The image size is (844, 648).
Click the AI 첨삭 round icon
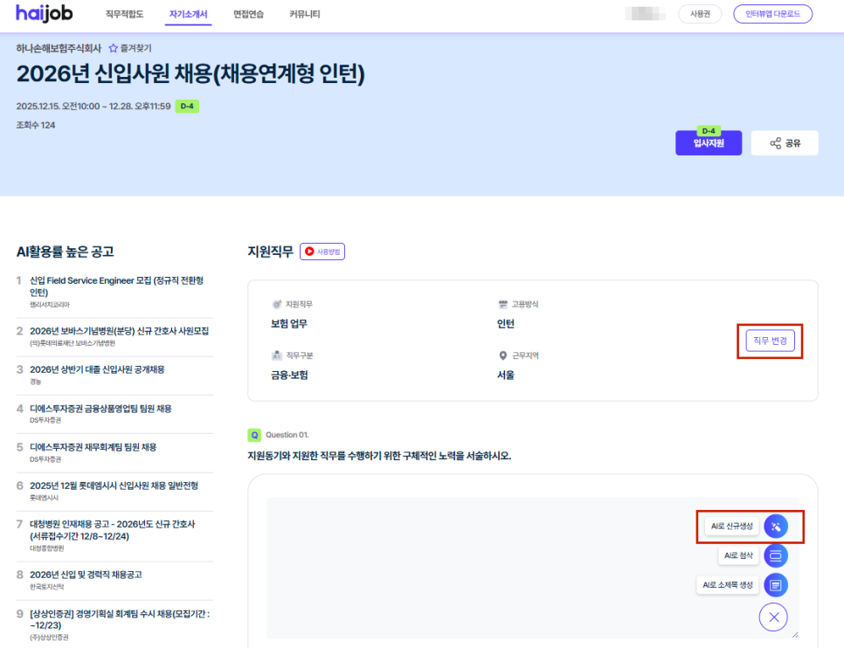776,555
